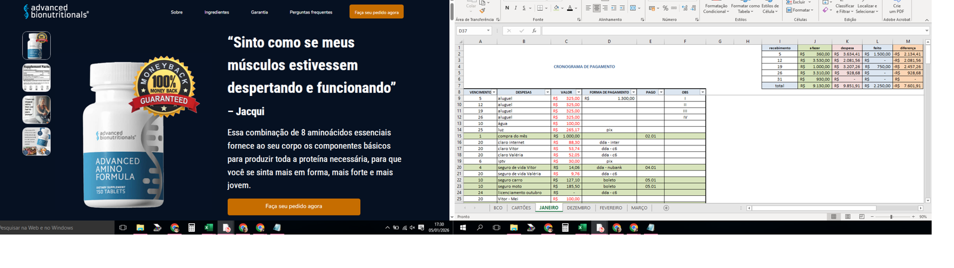The image size is (954, 268).
Task: Select the Supplement Facts product thumbnail
Action: tap(36, 77)
